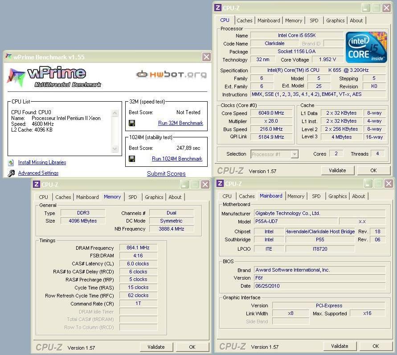The image size is (397, 355).
Task: Open Graphics tab in top CPU-Z window
Action: point(335,21)
